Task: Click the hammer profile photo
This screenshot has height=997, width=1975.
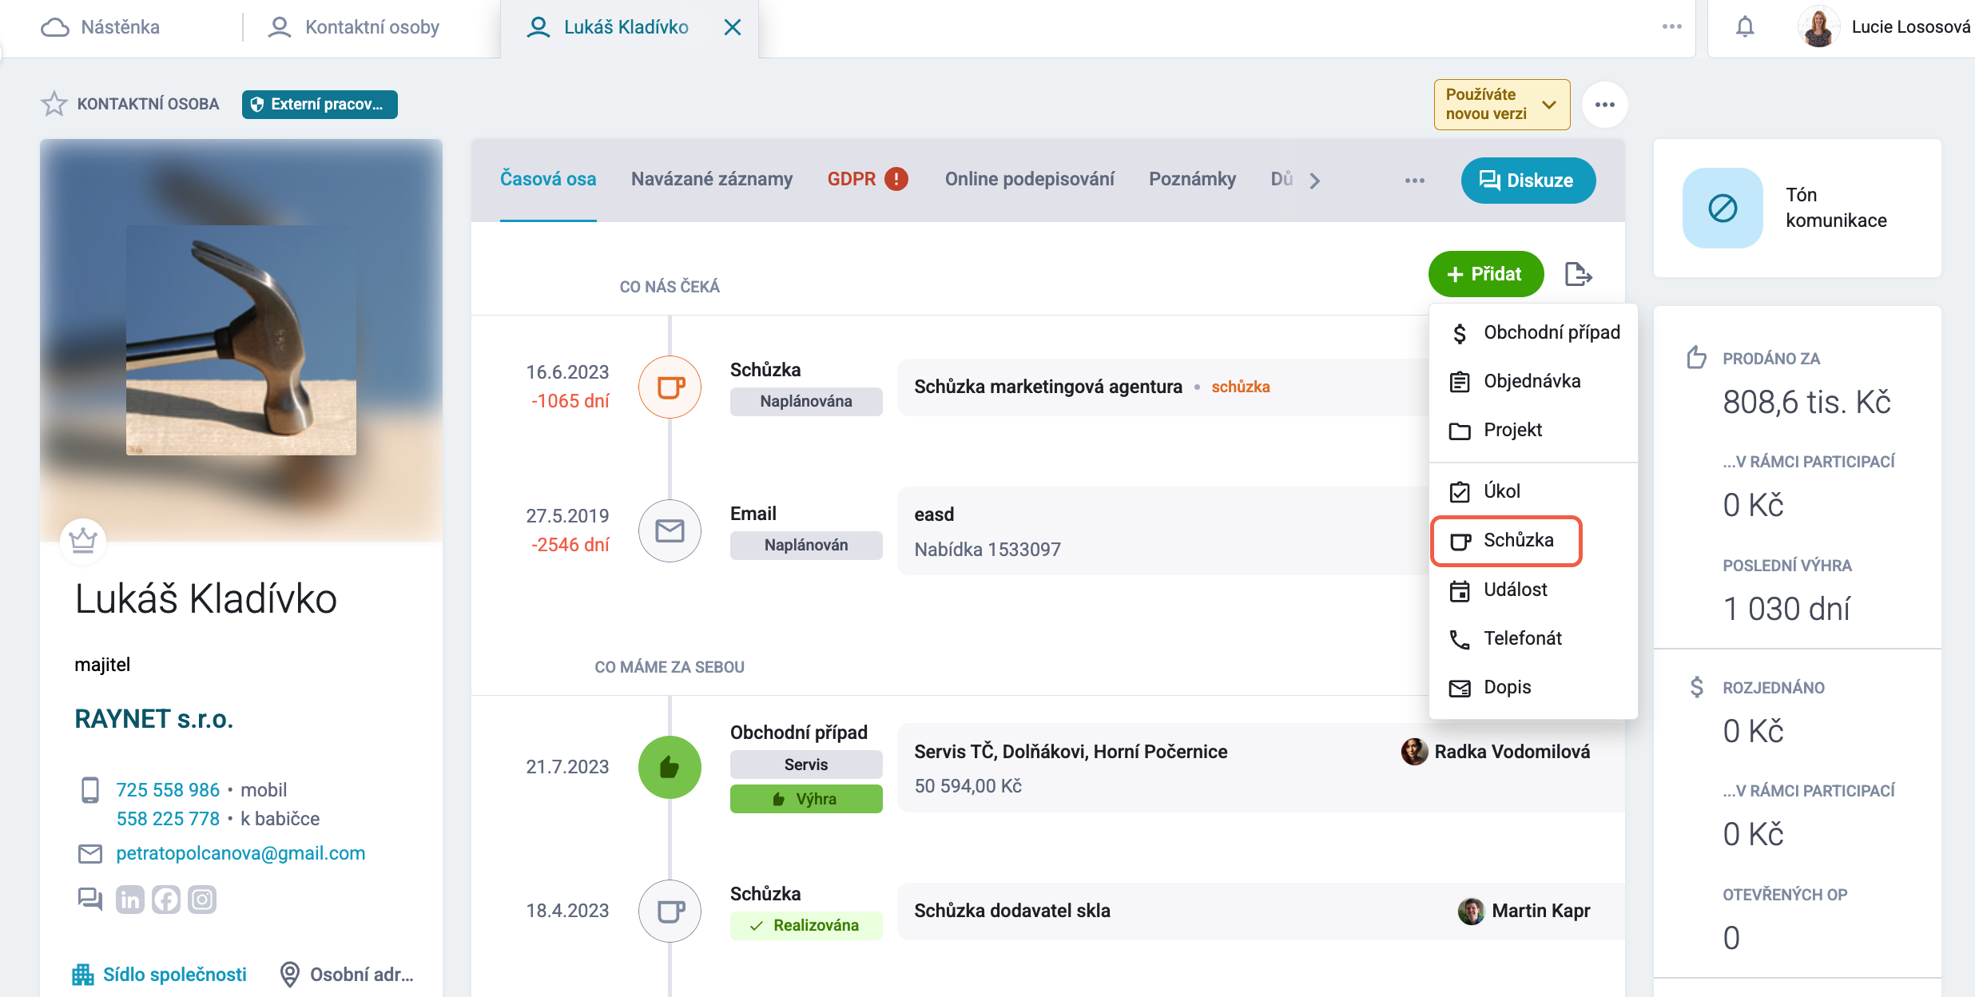Action: (x=241, y=340)
